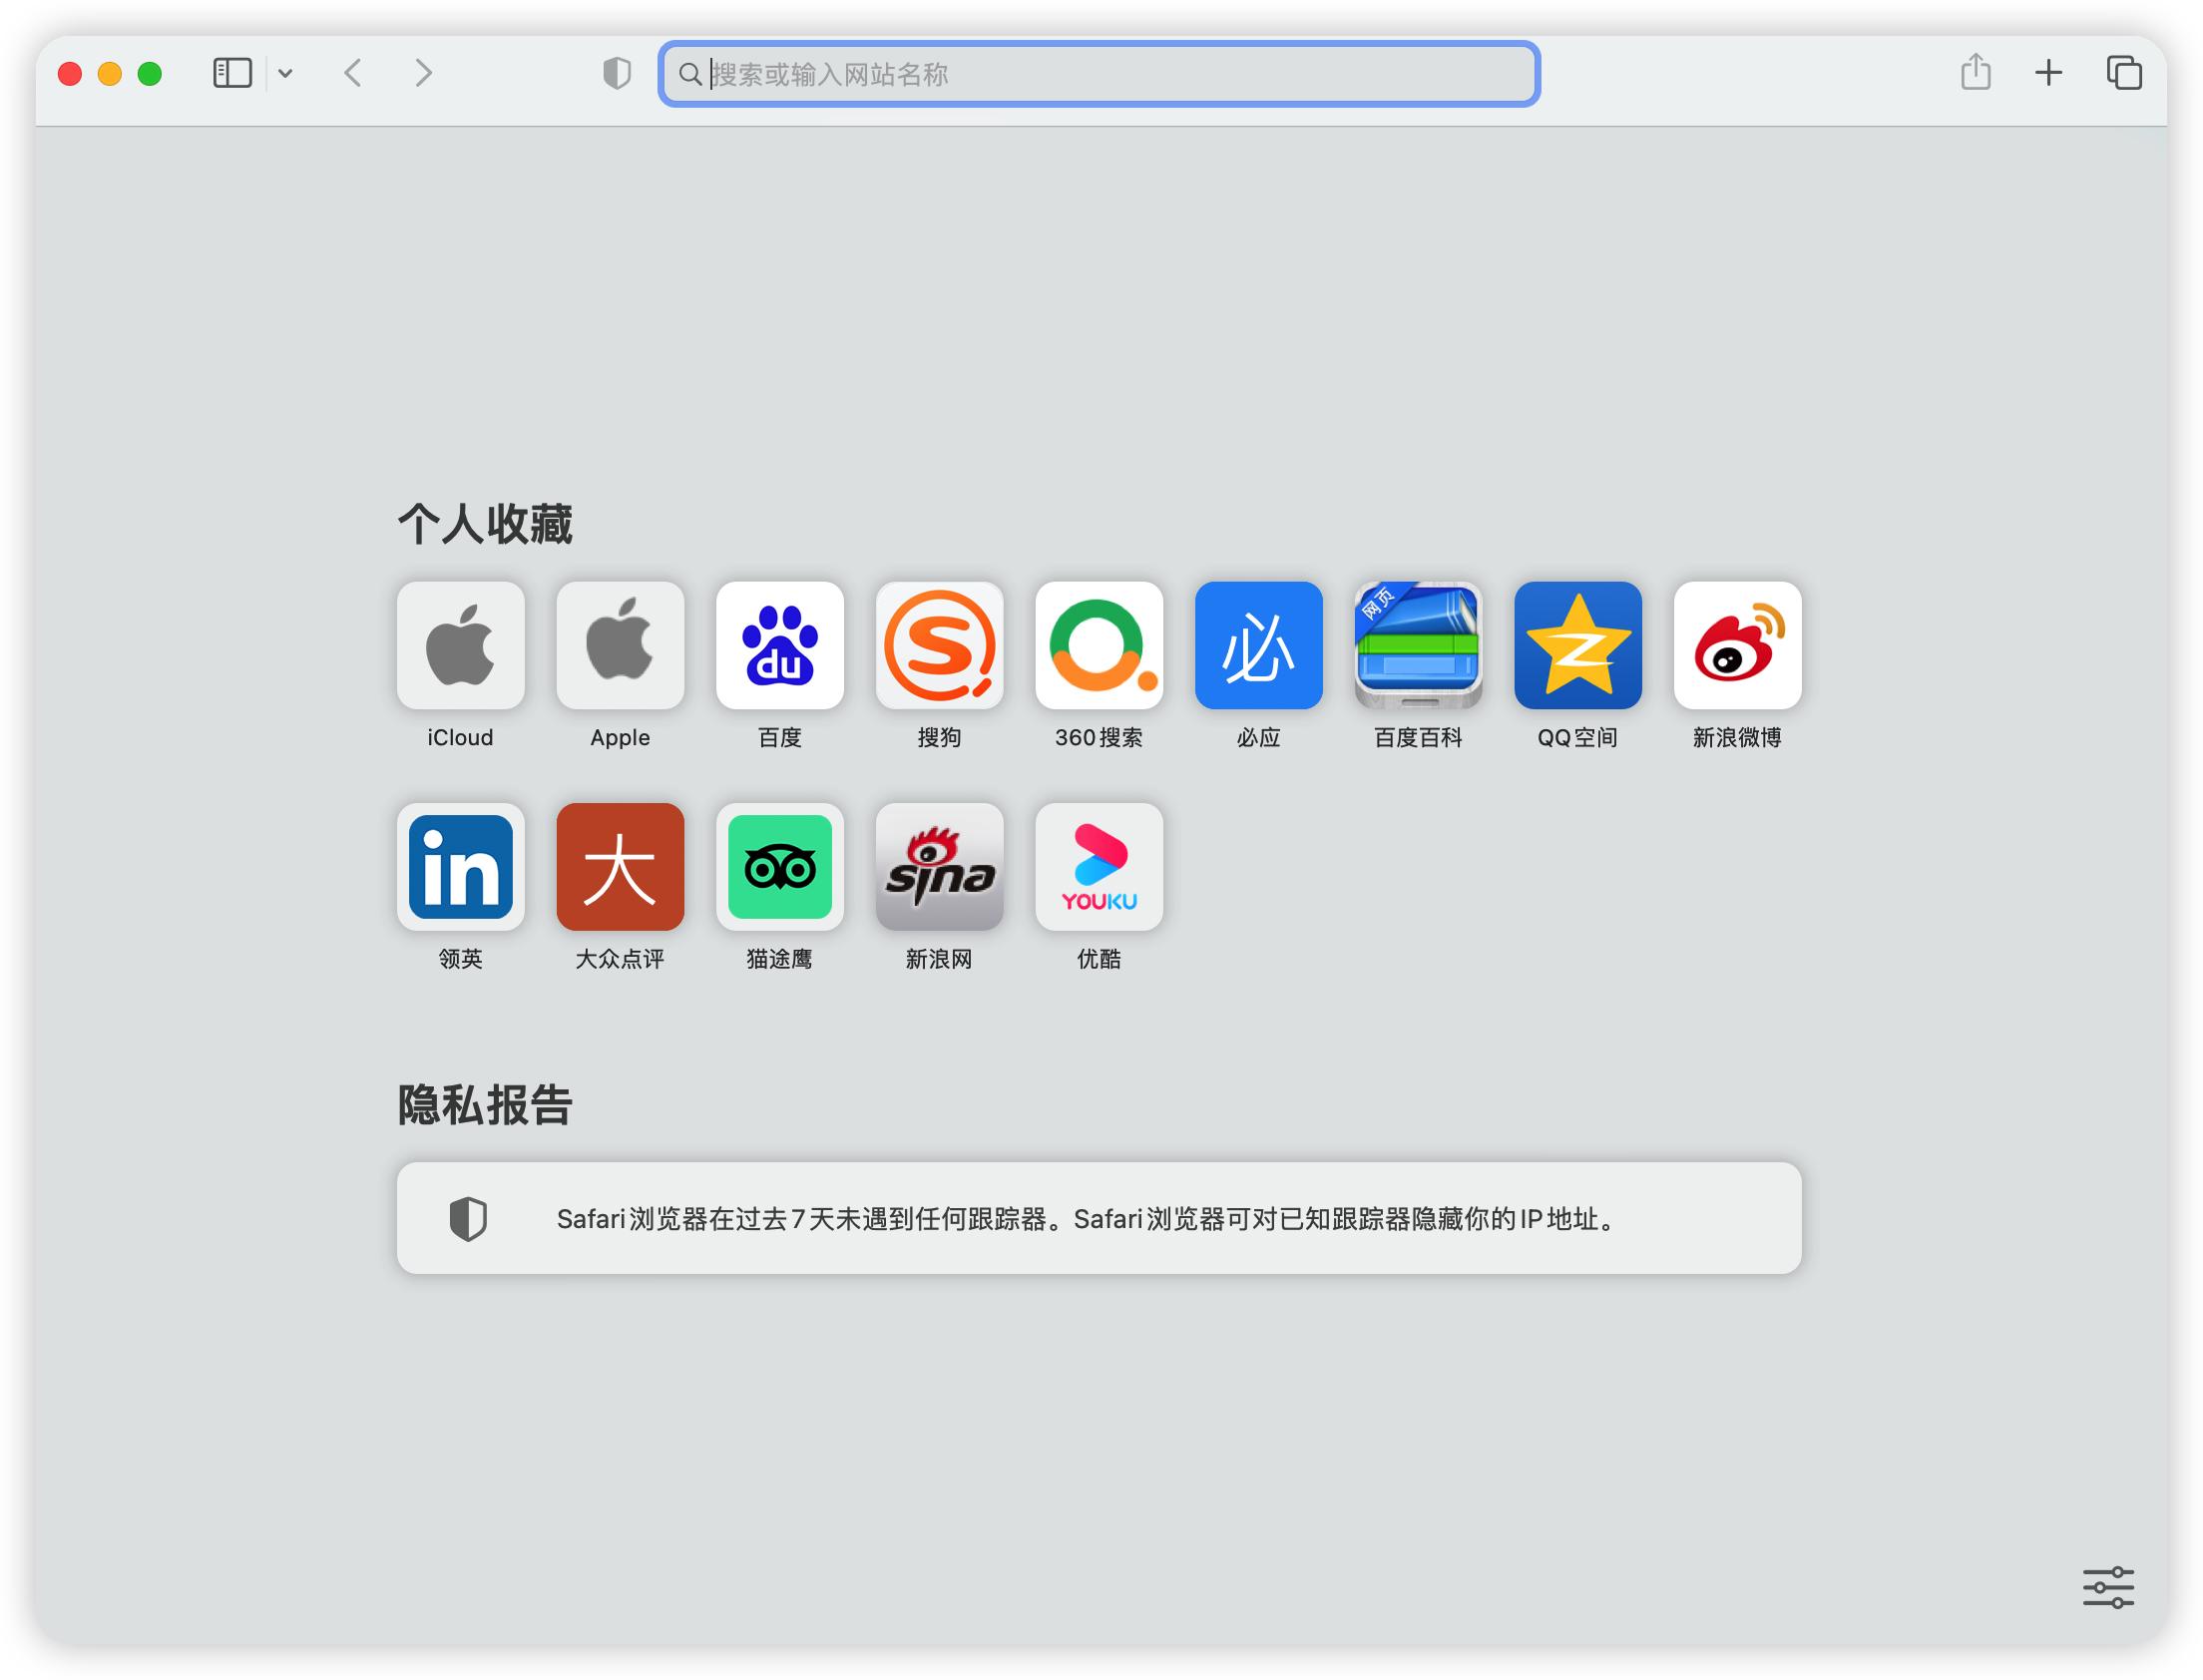Visit 百度百科 from favorites

(1418, 646)
